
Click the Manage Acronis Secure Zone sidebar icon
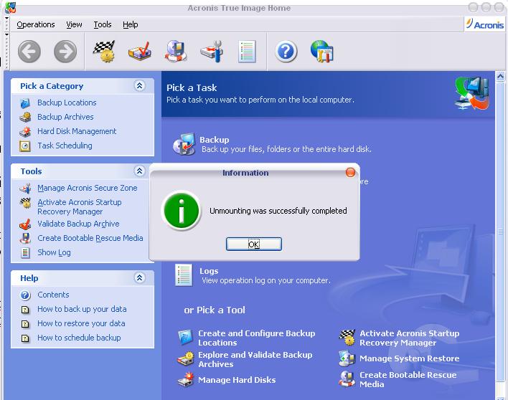tap(25, 189)
